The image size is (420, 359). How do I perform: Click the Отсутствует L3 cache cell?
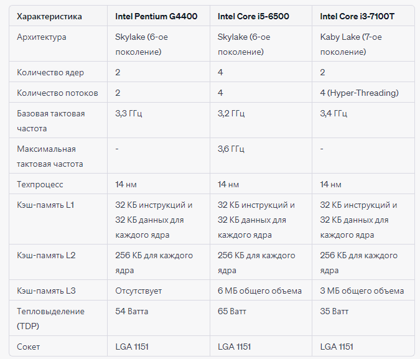tap(139, 291)
